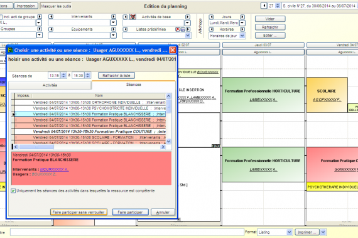
Task: Click arrow next to Incl. acti de groupe
Action: 40,17
